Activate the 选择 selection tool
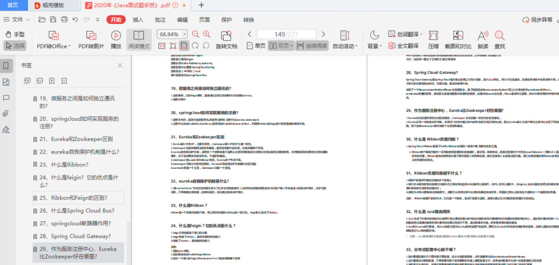Viewport: 559px width, 265px height. (15, 45)
